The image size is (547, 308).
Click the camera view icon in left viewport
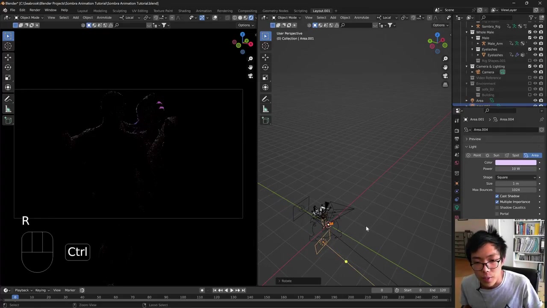point(250,76)
